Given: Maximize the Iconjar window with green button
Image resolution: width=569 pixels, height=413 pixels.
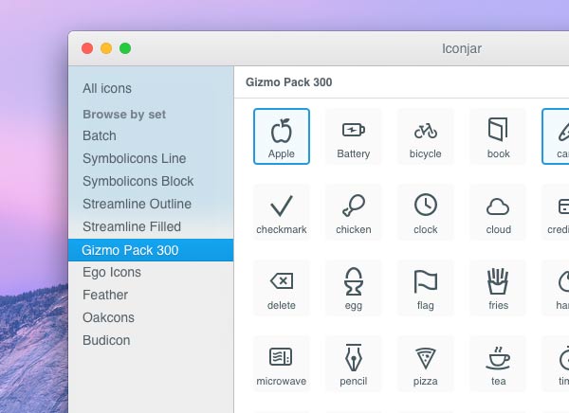Looking at the screenshot, I should pyautogui.click(x=125, y=48).
